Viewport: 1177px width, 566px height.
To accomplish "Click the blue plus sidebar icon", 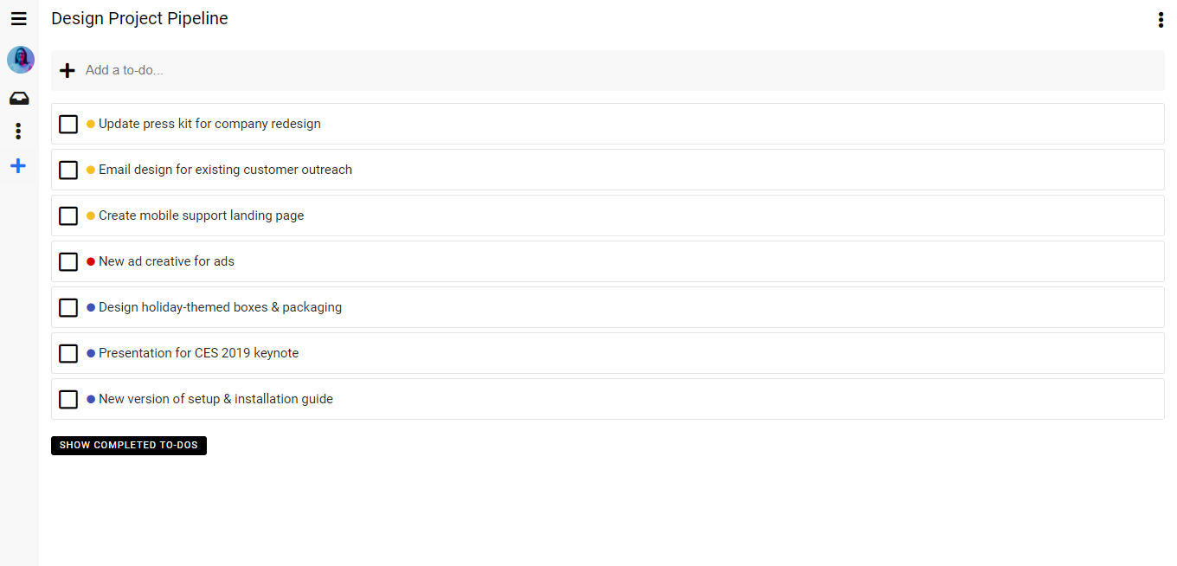I will [x=18, y=166].
